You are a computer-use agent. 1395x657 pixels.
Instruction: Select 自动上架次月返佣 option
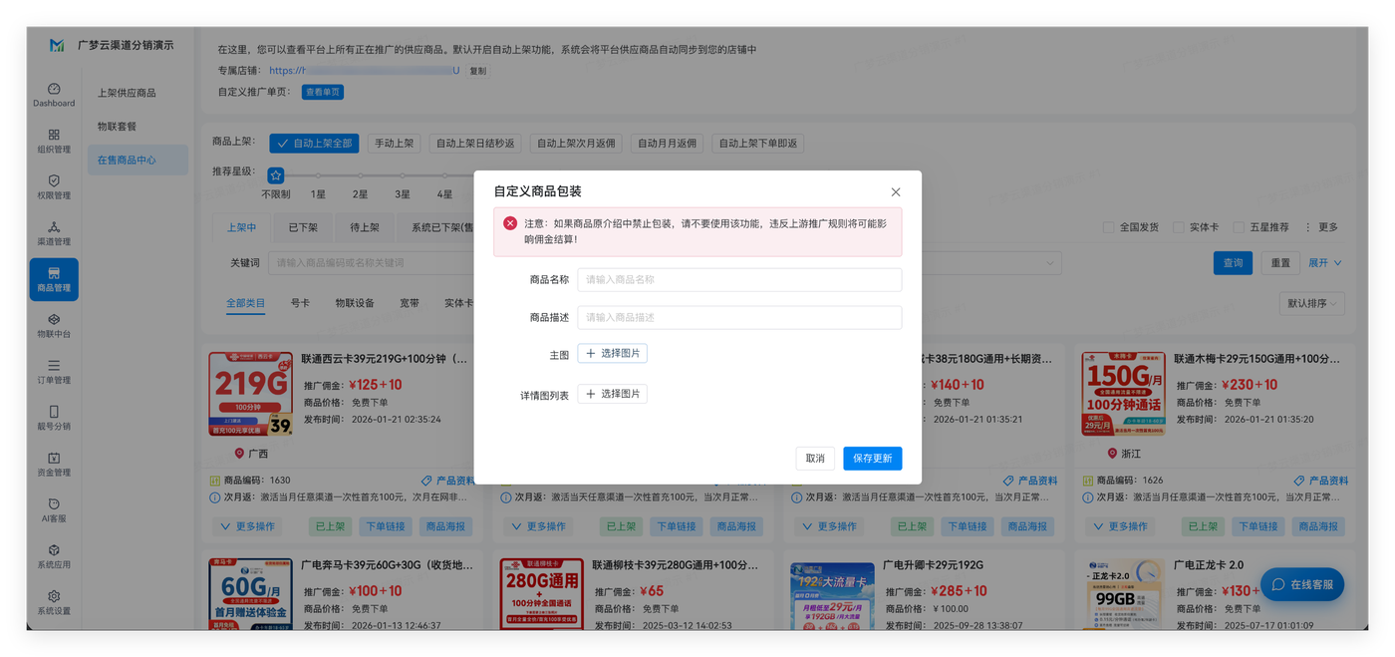click(577, 144)
